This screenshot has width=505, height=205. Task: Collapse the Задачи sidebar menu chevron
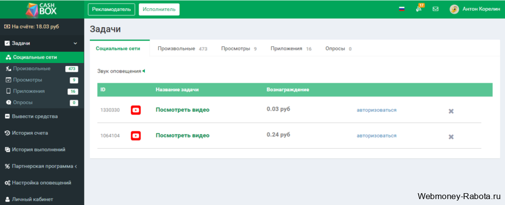(75, 43)
